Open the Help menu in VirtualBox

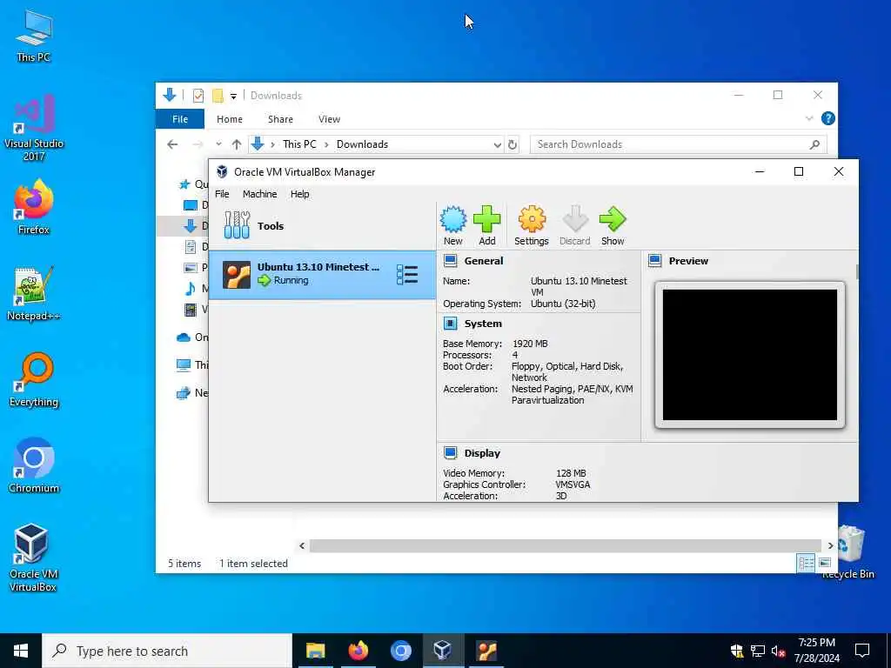[x=299, y=194]
